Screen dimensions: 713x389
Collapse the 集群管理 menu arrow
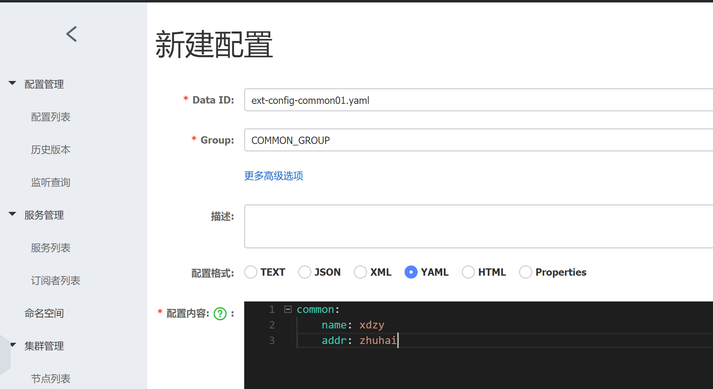point(13,345)
